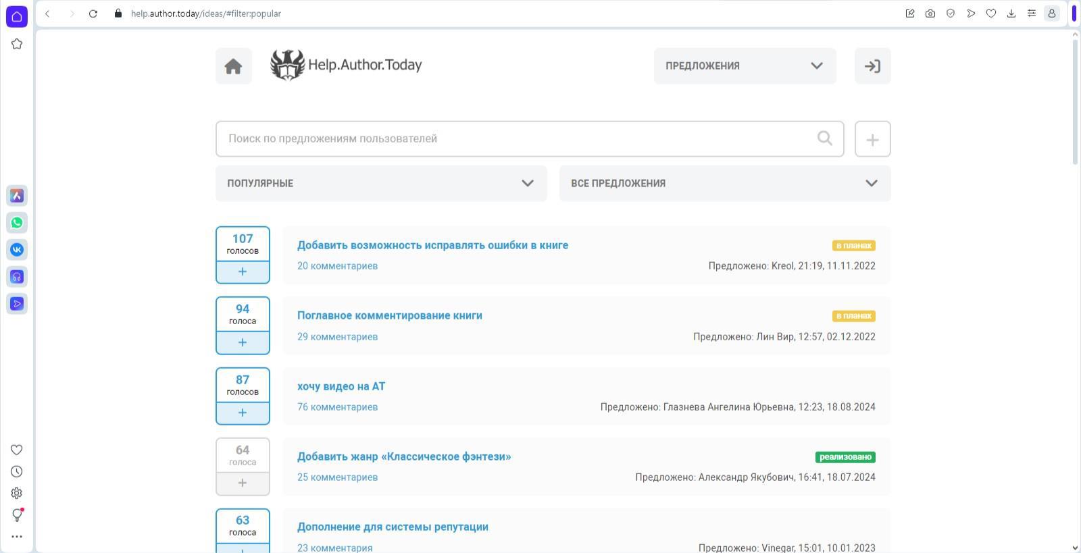Reload the page
Viewport: 1081px width, 553px height.
(x=93, y=14)
